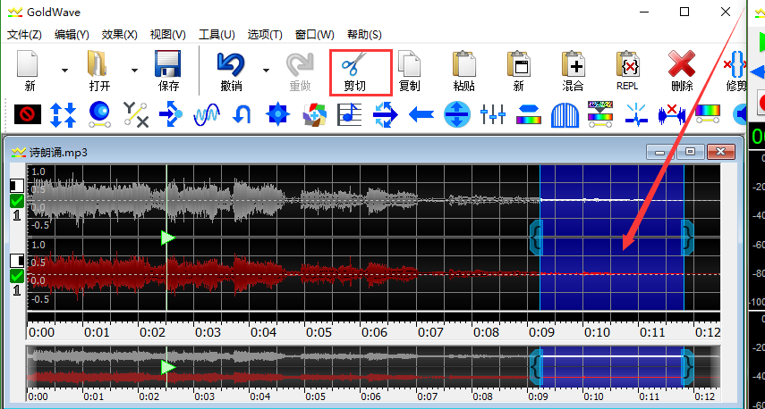
Task: Expand the dropdown arrow beside the blank-page 新 button
Action: tap(64, 71)
